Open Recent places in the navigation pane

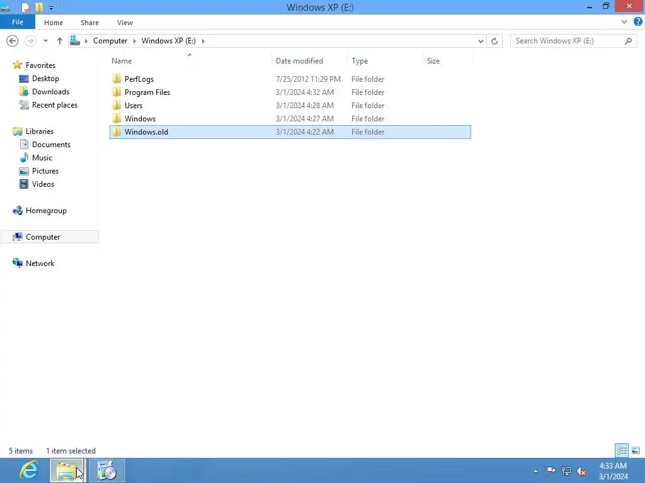[x=55, y=105]
